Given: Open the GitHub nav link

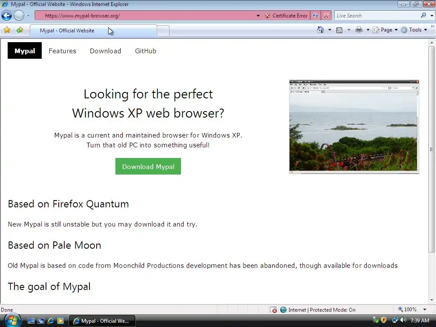Looking at the screenshot, I should pos(146,51).
